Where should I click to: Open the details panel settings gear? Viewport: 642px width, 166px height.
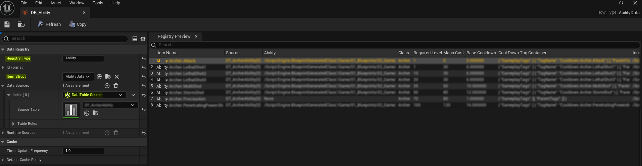[143, 39]
